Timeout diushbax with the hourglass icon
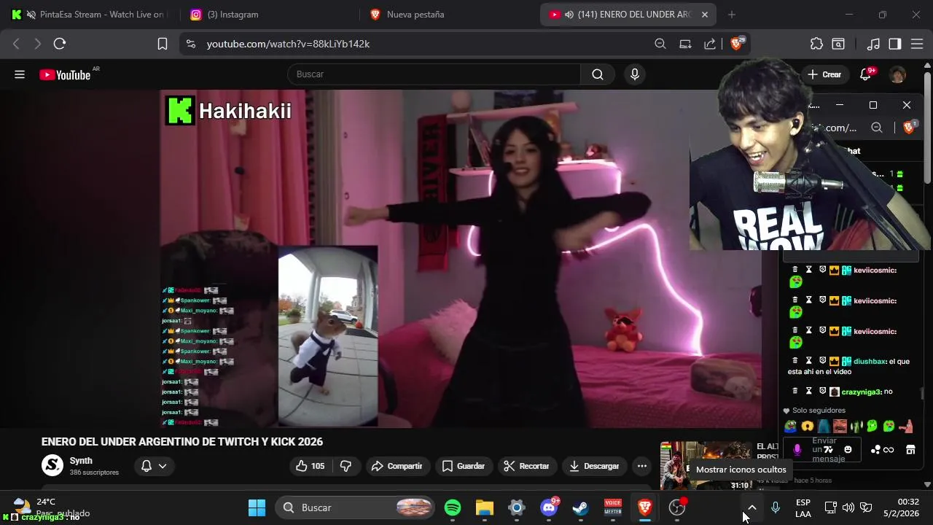Image resolution: width=933 pixels, height=525 pixels. pyautogui.click(x=809, y=361)
